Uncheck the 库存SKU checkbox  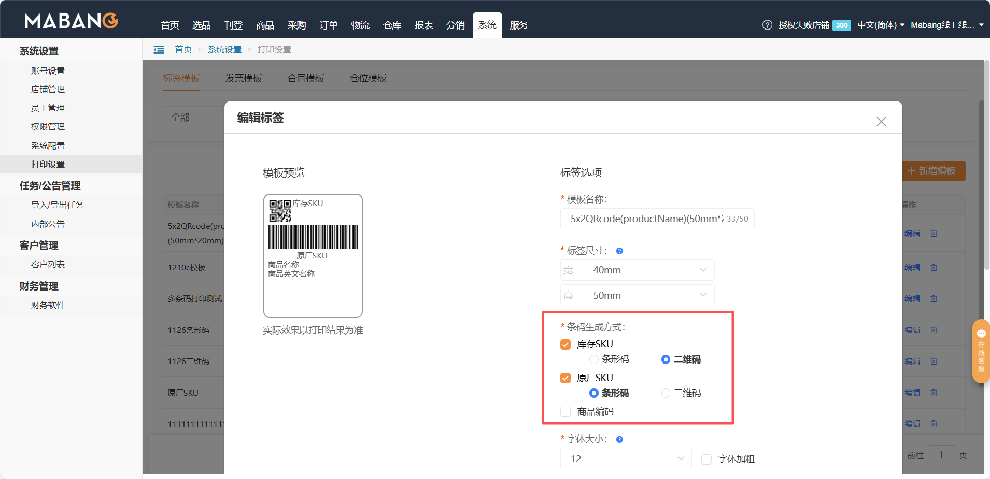click(x=565, y=344)
